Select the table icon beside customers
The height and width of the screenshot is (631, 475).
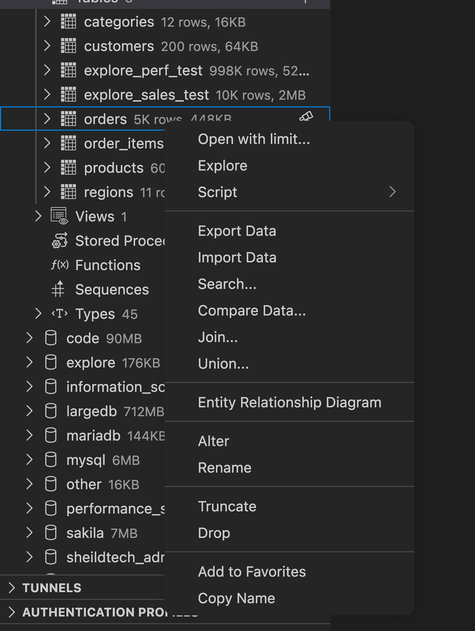point(68,46)
